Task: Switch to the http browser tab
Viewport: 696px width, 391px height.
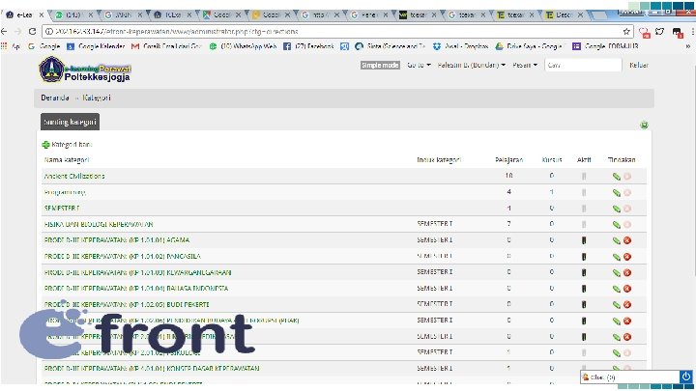Action: coord(319,14)
